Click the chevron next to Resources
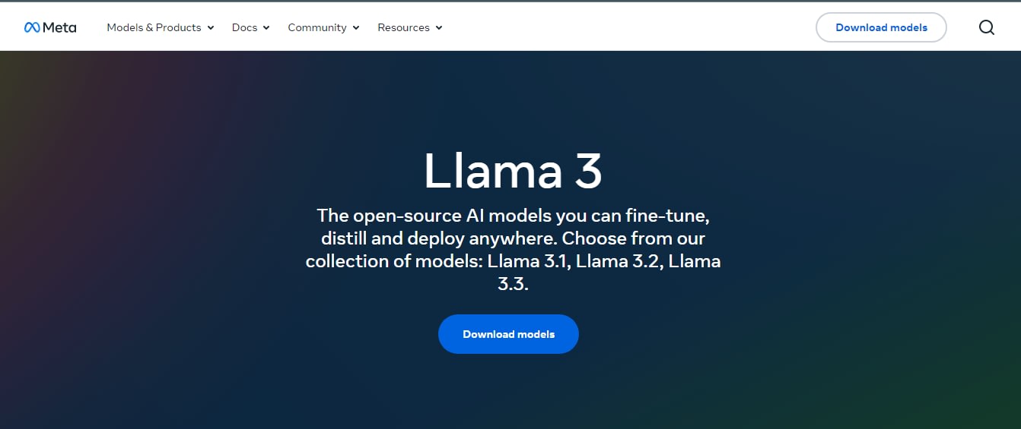The image size is (1021, 429). [439, 28]
